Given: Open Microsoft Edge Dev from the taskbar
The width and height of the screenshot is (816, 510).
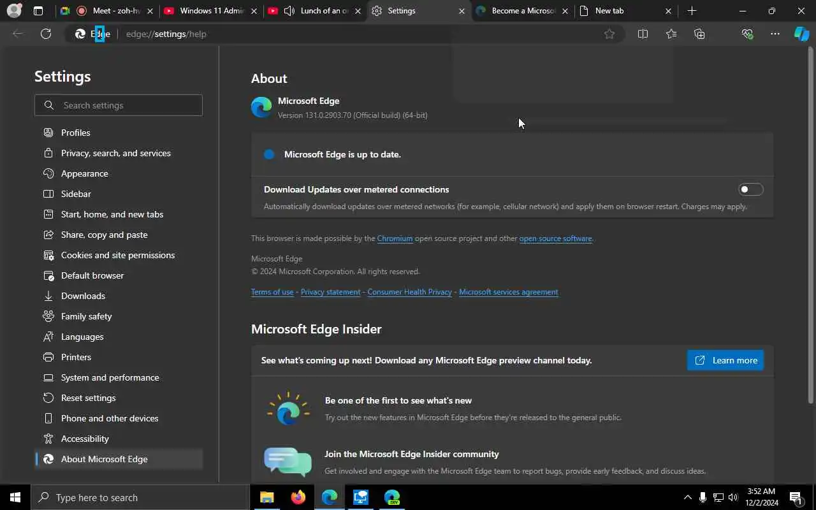Looking at the screenshot, I should click(x=392, y=497).
